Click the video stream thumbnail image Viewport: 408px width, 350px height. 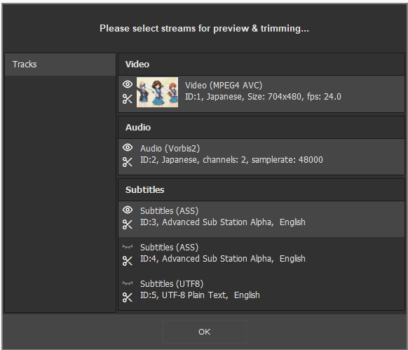click(x=158, y=92)
